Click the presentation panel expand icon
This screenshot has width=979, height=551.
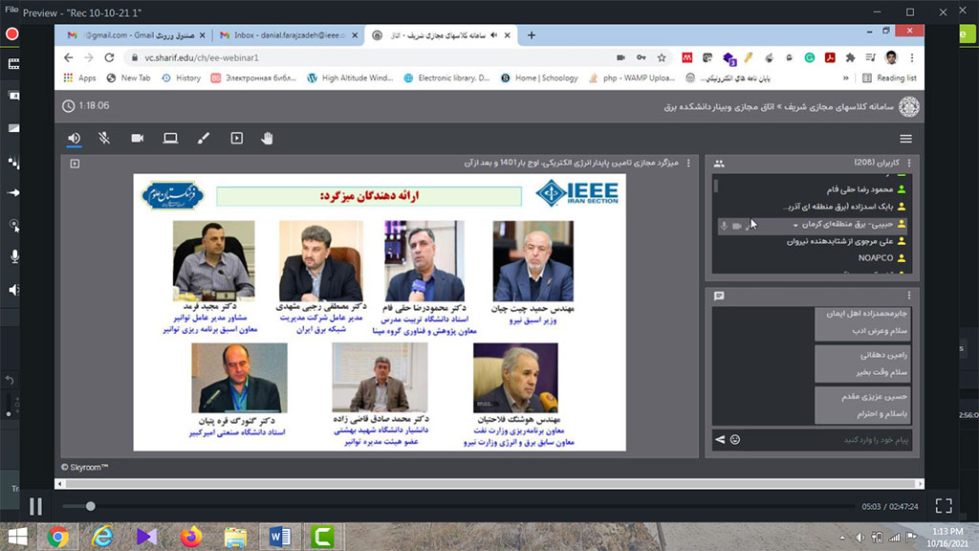coord(75,164)
